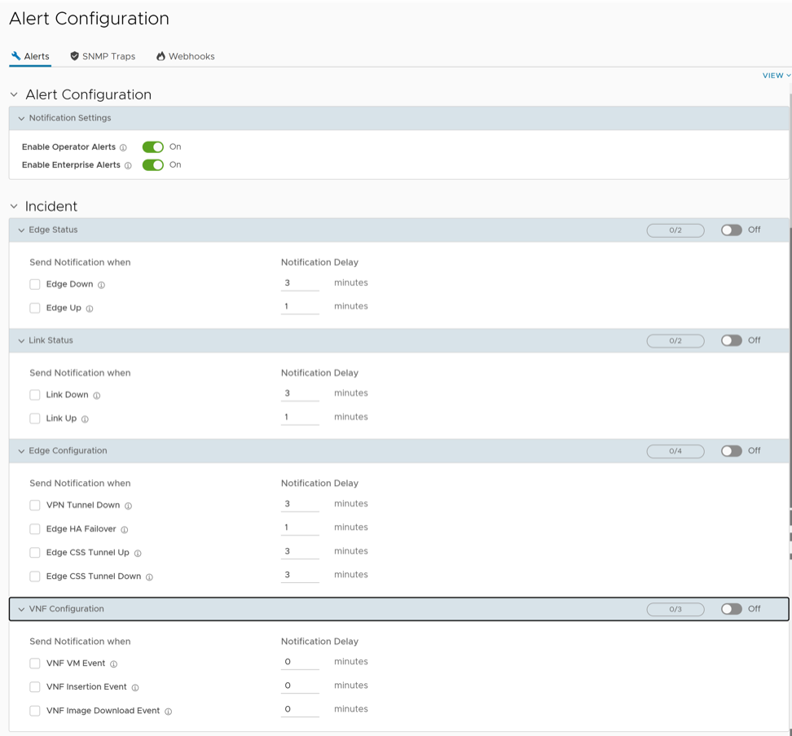The image size is (792, 736).
Task: Click info icon next to VNF VM Event
Action: (113, 664)
